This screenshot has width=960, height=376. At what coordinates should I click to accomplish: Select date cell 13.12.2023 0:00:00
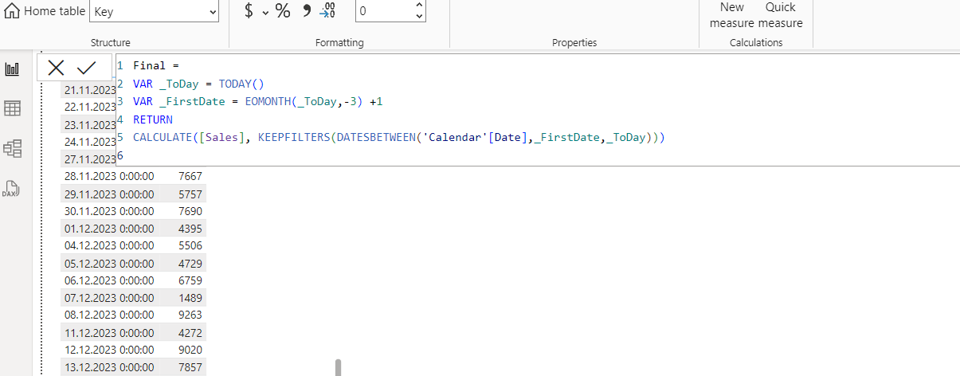(x=109, y=367)
